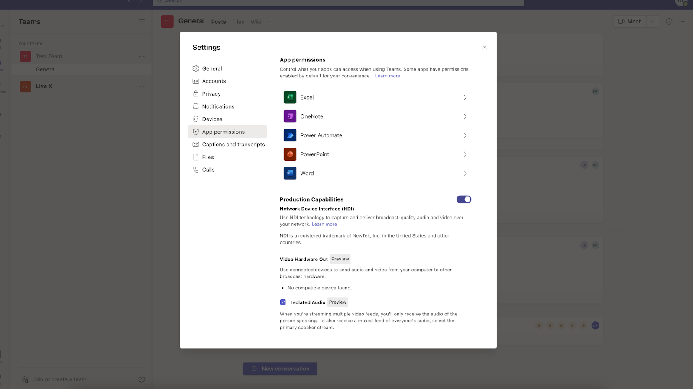The image size is (693, 389).
Task: Click the Devices headset icon
Action: pos(196,119)
